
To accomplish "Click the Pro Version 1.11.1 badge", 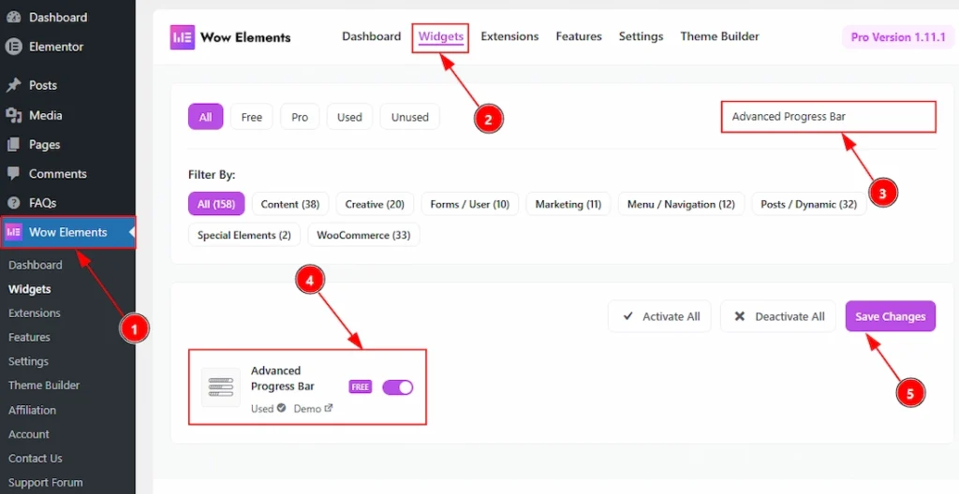I will (x=898, y=37).
